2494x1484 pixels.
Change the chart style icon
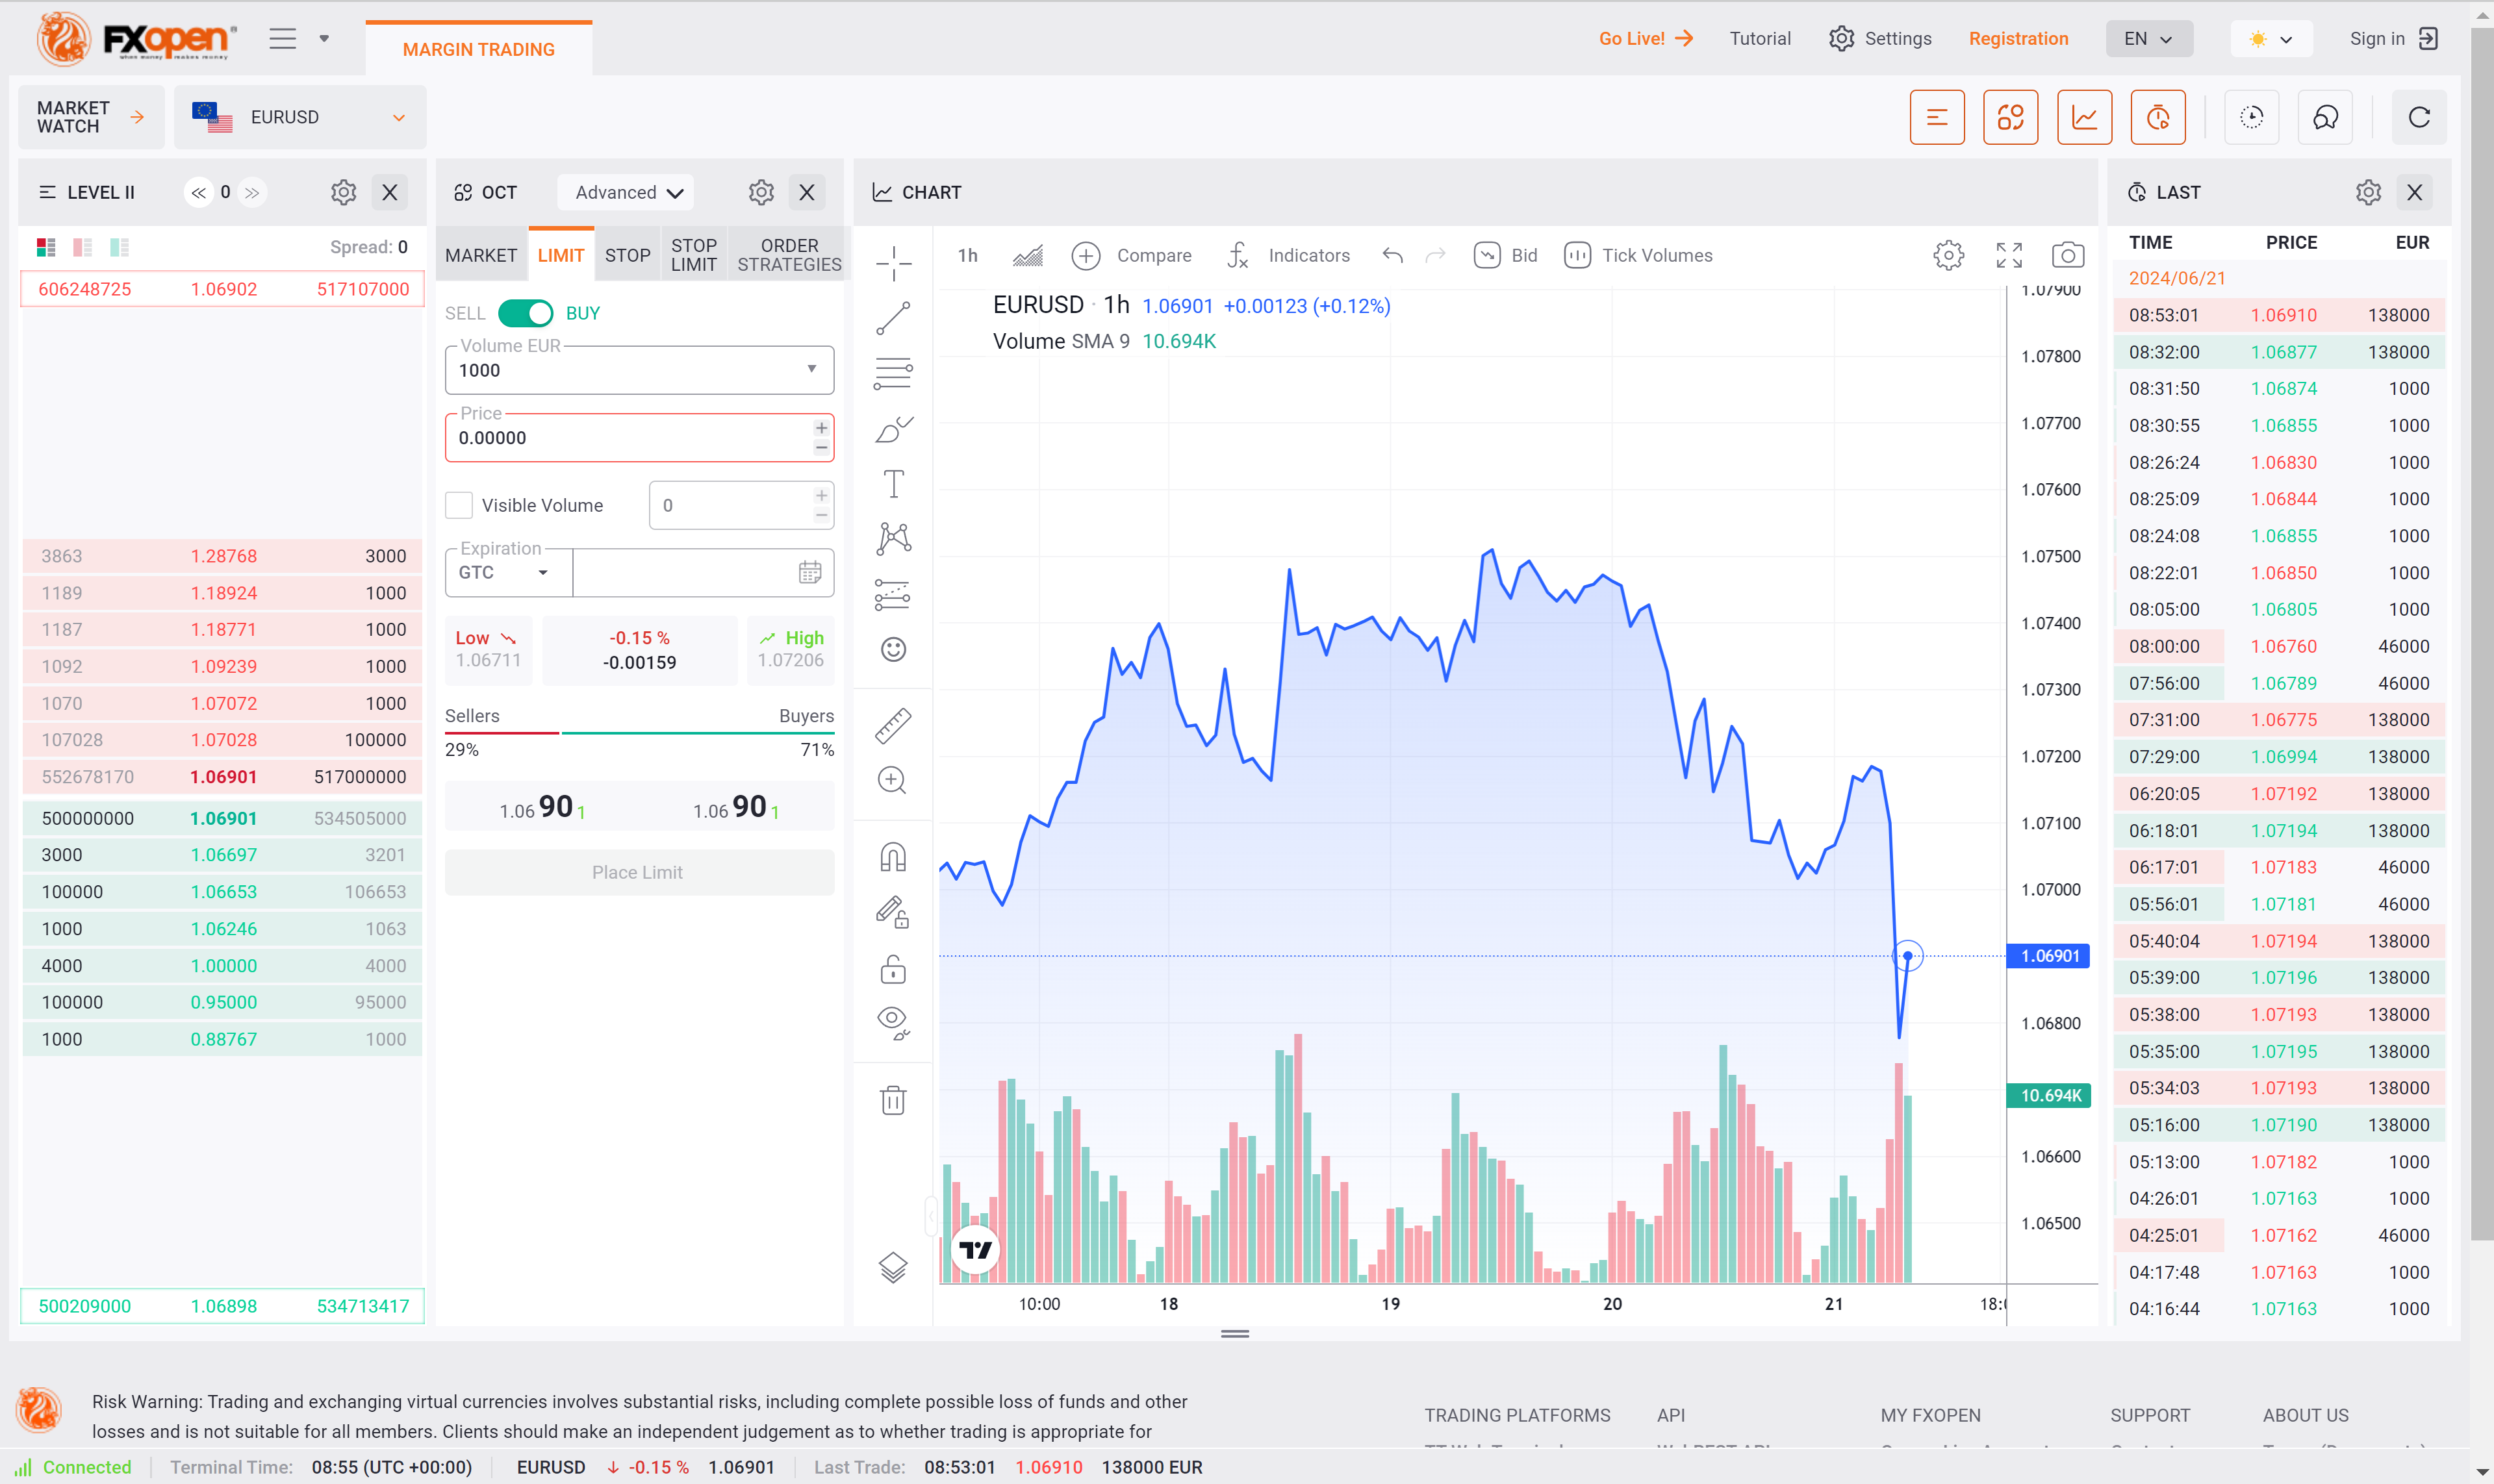(1028, 255)
